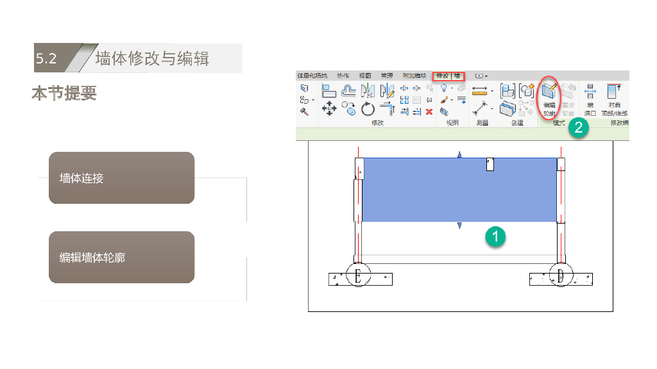This screenshot has height=369, width=657.
Task: Expand the measure ruler dropdown arrow
Action: coord(492,91)
